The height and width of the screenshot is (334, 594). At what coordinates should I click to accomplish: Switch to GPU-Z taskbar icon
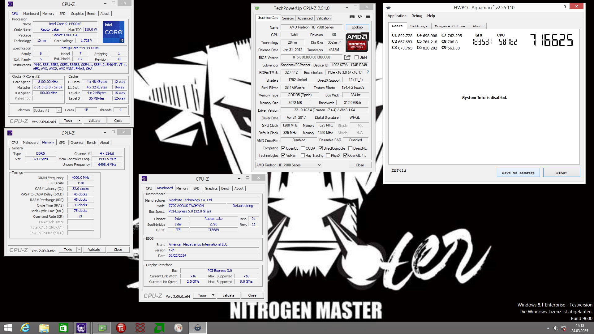coord(102,328)
